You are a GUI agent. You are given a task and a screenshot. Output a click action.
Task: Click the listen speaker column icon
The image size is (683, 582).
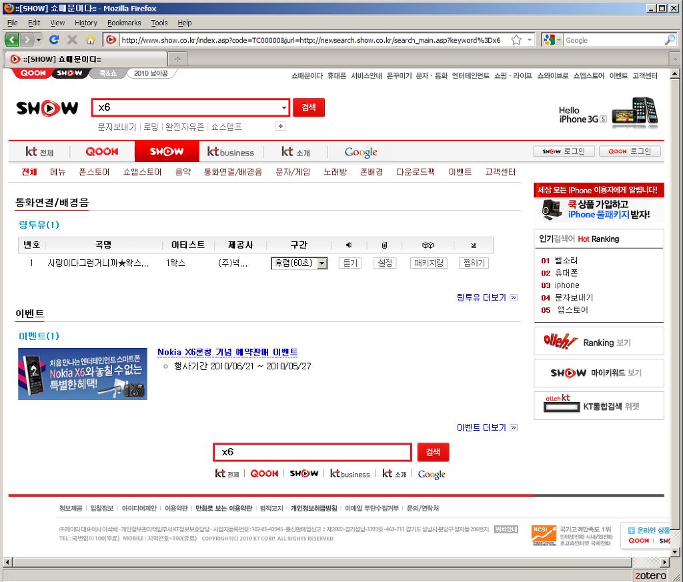349,245
